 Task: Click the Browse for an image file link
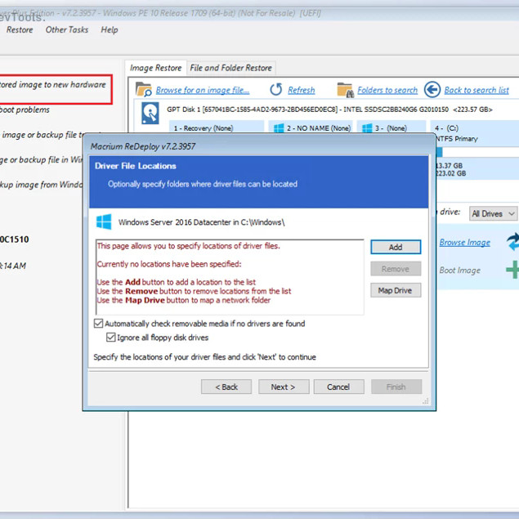[x=203, y=90]
